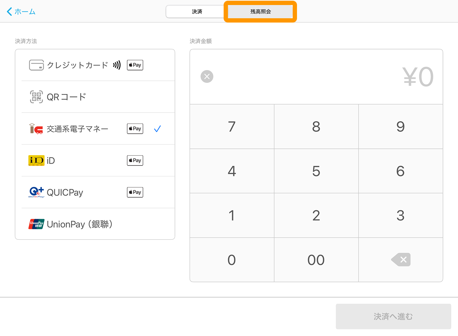Image resolution: width=458 pixels, height=336 pixels.
Task: Select クレジットカード payment method
Action: [78, 65]
